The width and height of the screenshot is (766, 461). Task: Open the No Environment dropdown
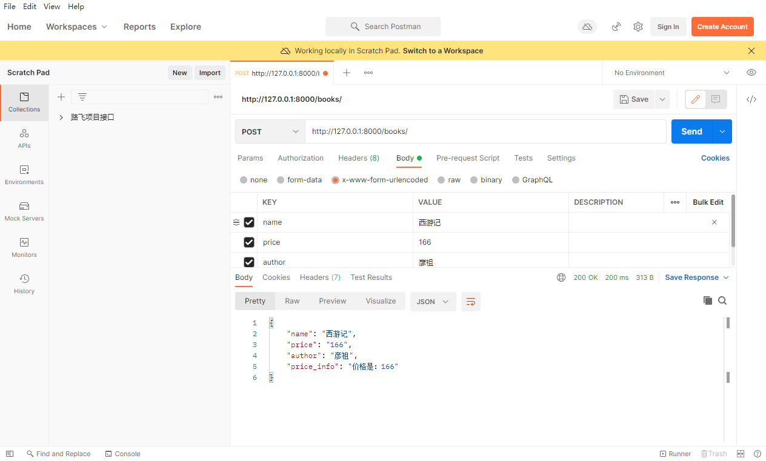[671, 73]
